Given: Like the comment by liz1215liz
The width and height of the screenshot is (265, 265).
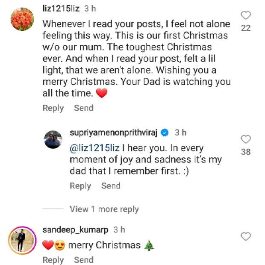Looking at the screenshot, I should (x=246, y=16).
